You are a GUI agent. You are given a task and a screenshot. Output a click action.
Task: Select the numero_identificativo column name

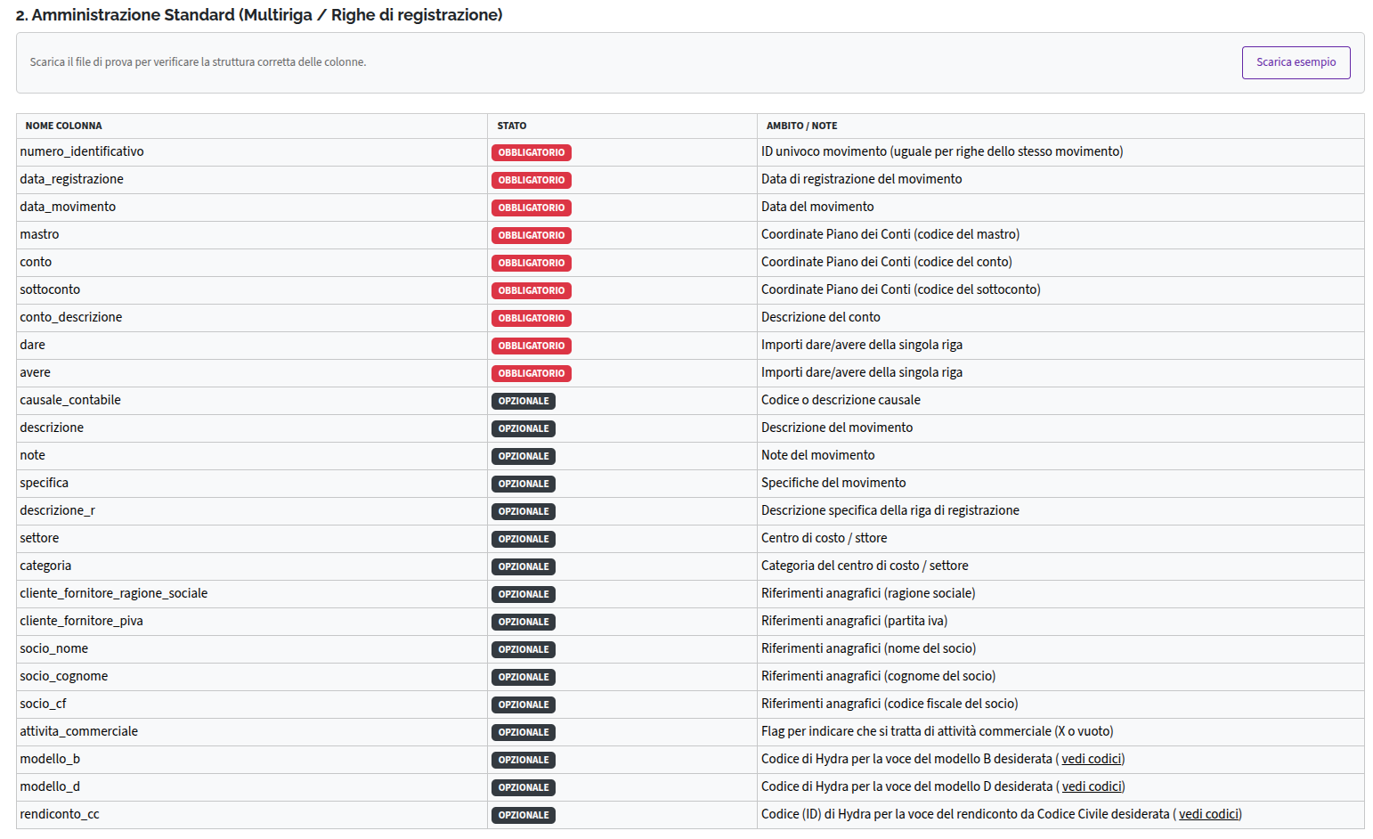coord(82,151)
